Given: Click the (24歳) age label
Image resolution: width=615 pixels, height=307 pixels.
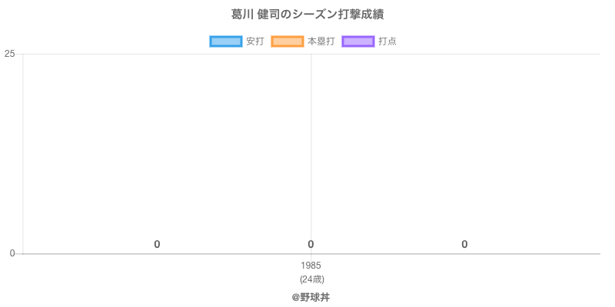Looking at the screenshot, I should (x=311, y=279).
